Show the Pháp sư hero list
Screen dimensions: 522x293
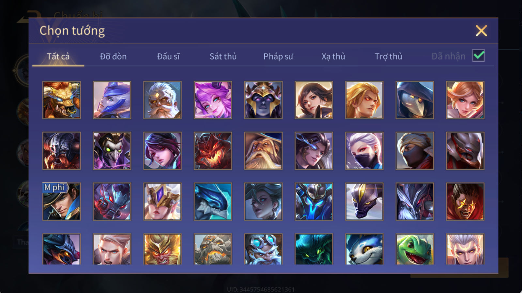pos(278,56)
